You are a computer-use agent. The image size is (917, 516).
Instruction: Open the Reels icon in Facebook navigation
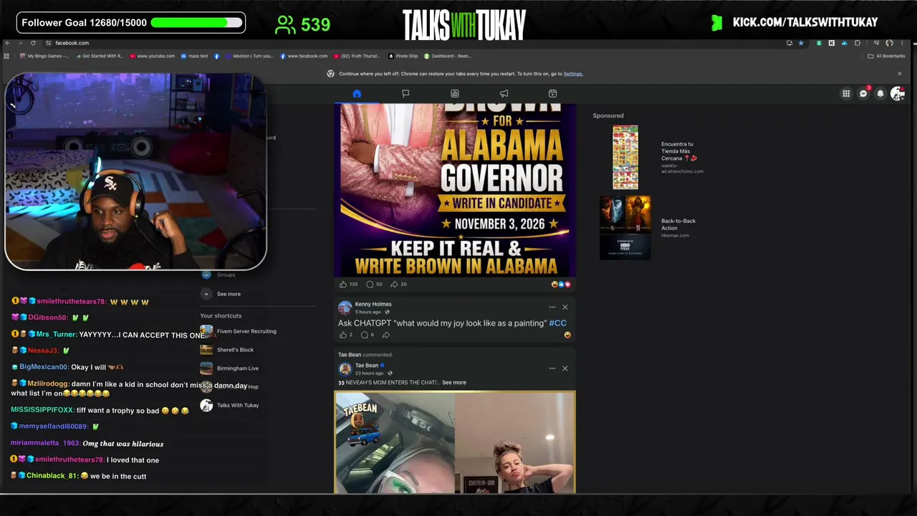pos(552,93)
